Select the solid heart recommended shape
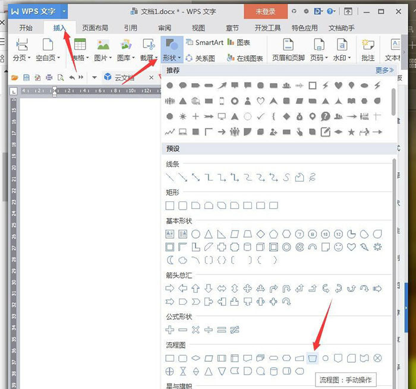 pyautogui.click(x=338, y=85)
